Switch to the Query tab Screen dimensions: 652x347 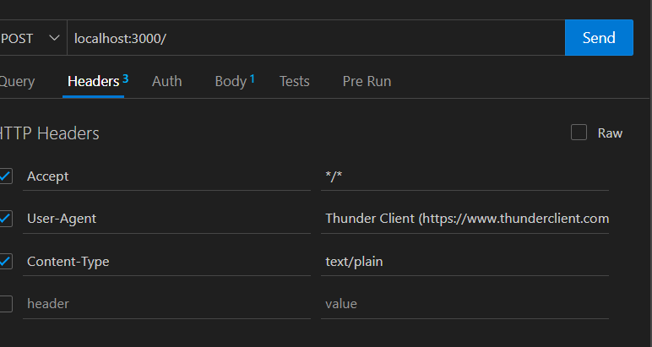[x=17, y=81]
